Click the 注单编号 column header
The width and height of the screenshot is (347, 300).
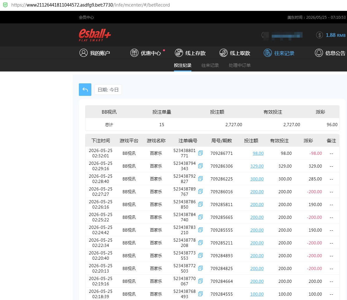[188, 141]
